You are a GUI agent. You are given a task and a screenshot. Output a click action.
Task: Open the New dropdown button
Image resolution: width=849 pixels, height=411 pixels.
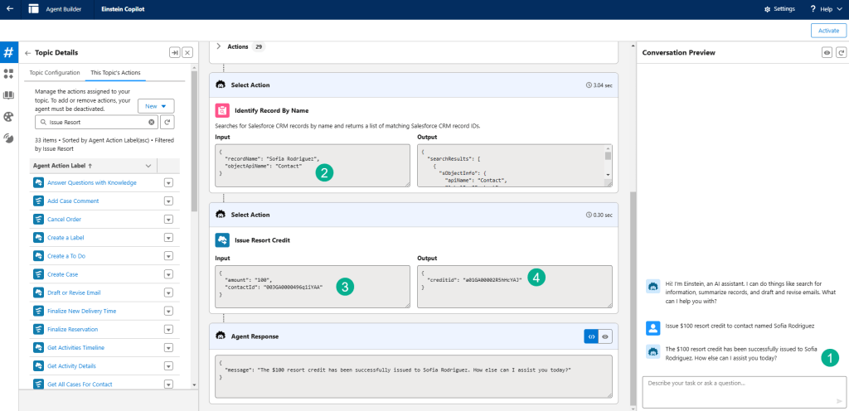pos(156,106)
